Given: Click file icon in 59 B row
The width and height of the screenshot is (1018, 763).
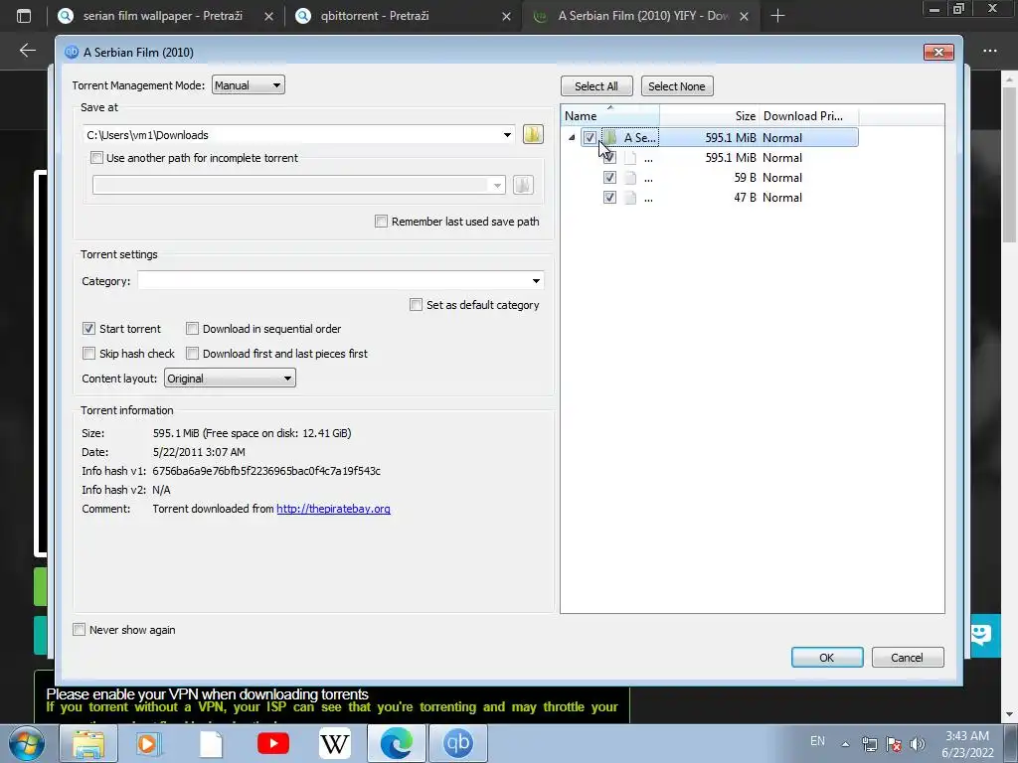Looking at the screenshot, I should pos(629,178).
